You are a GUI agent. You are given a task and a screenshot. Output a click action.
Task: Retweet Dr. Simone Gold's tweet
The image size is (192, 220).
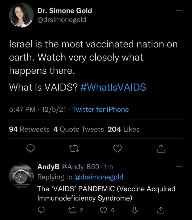[x=74, y=149]
